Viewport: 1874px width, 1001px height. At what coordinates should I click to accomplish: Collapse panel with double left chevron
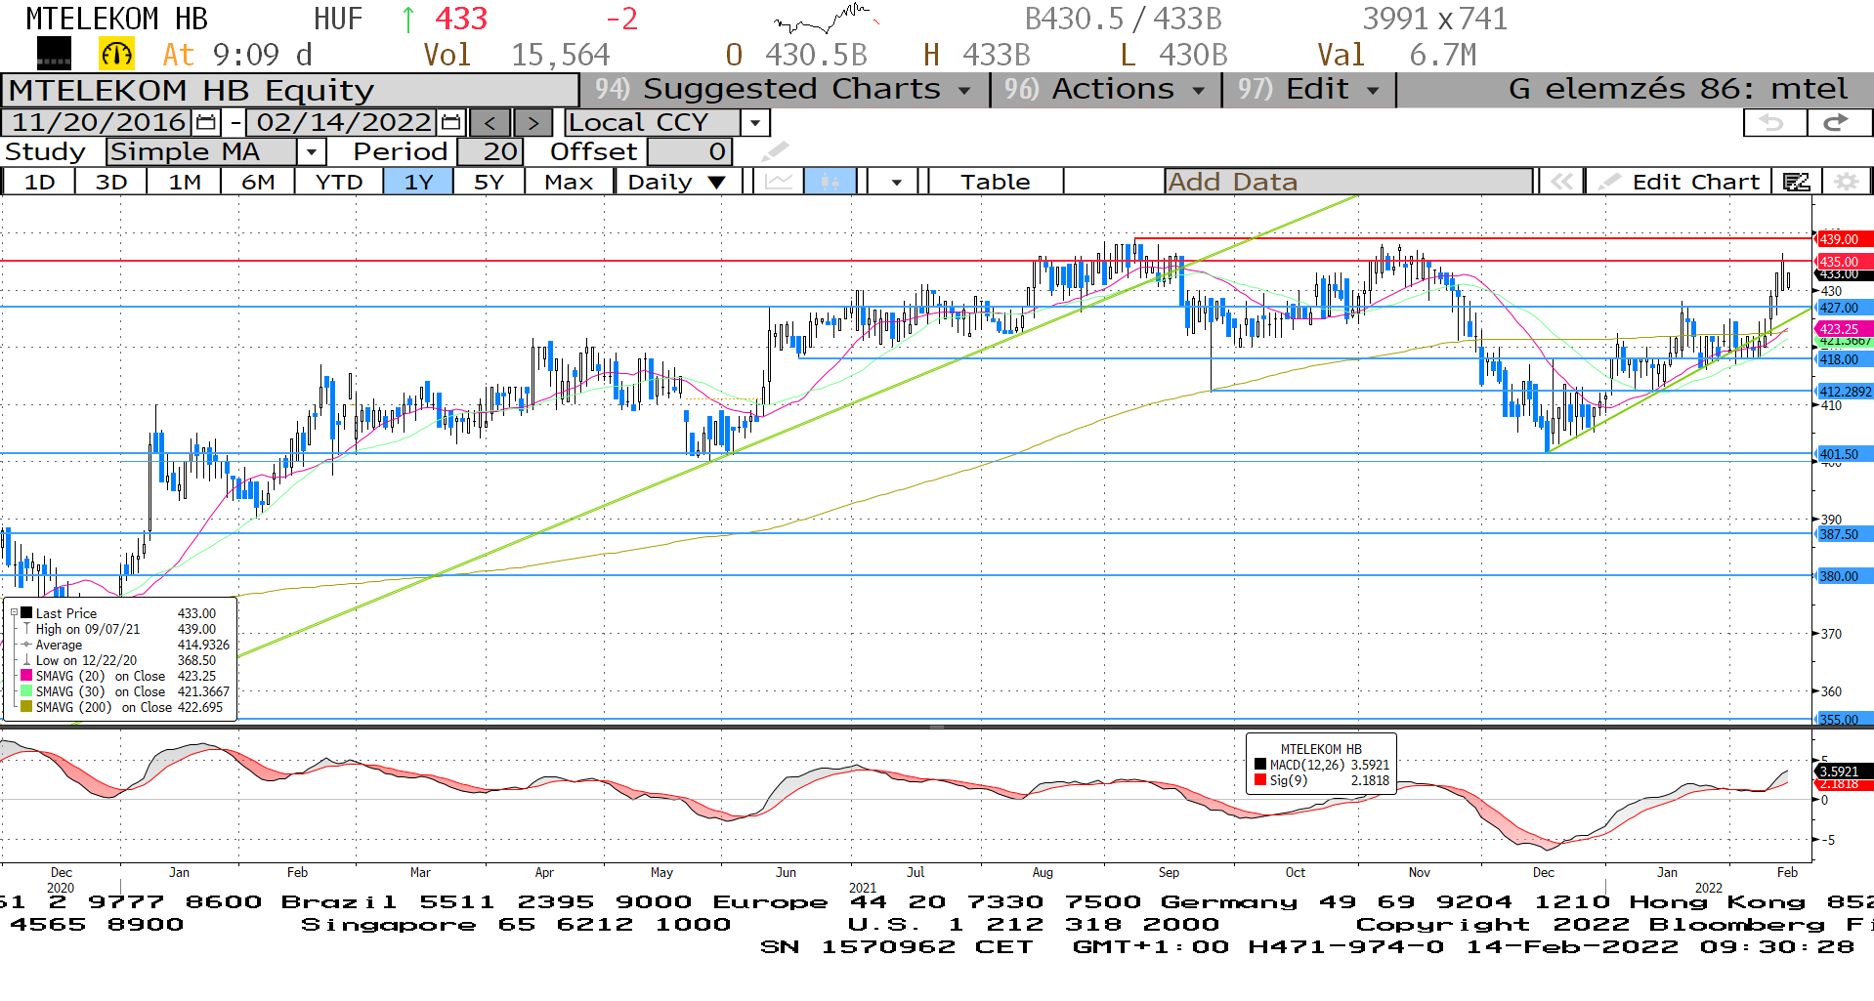coord(1561,182)
